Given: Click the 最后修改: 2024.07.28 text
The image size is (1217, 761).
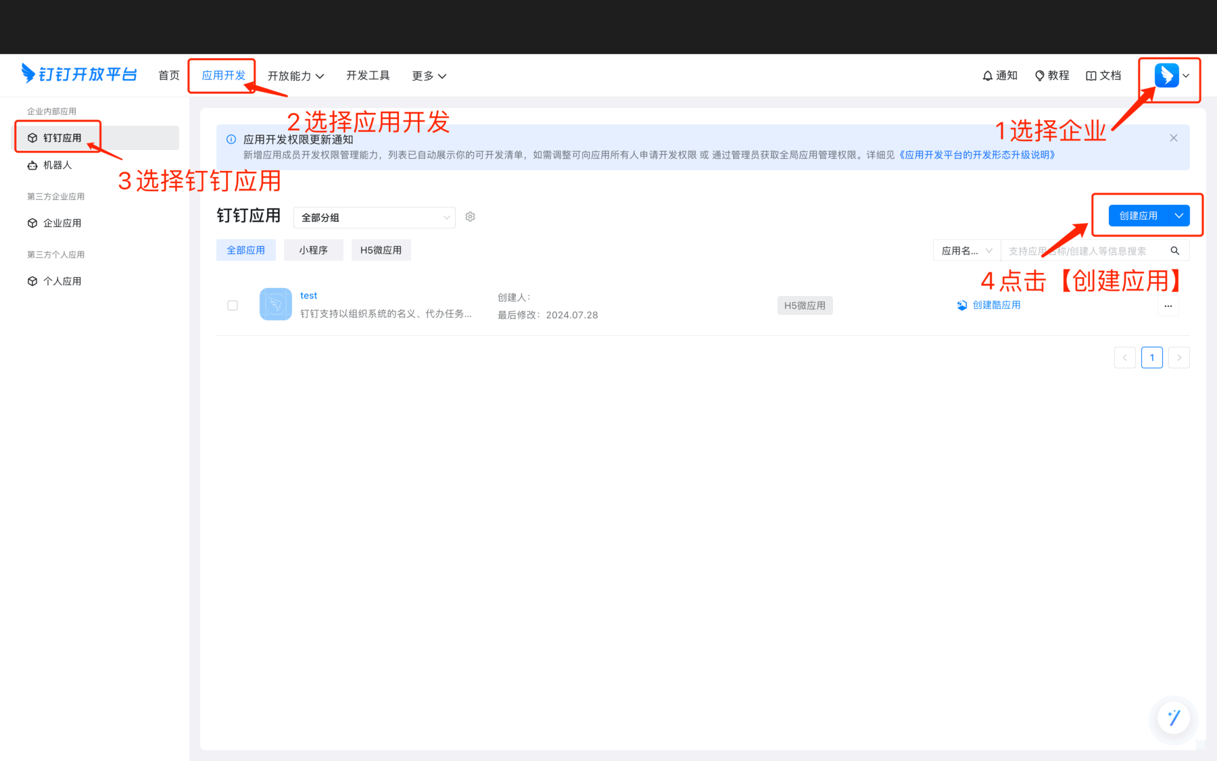Looking at the screenshot, I should pyautogui.click(x=548, y=315).
